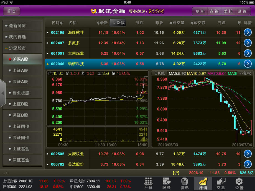Switch to the 行情 quotes tab
This screenshot has width=255, height=191.
coord(203,183)
